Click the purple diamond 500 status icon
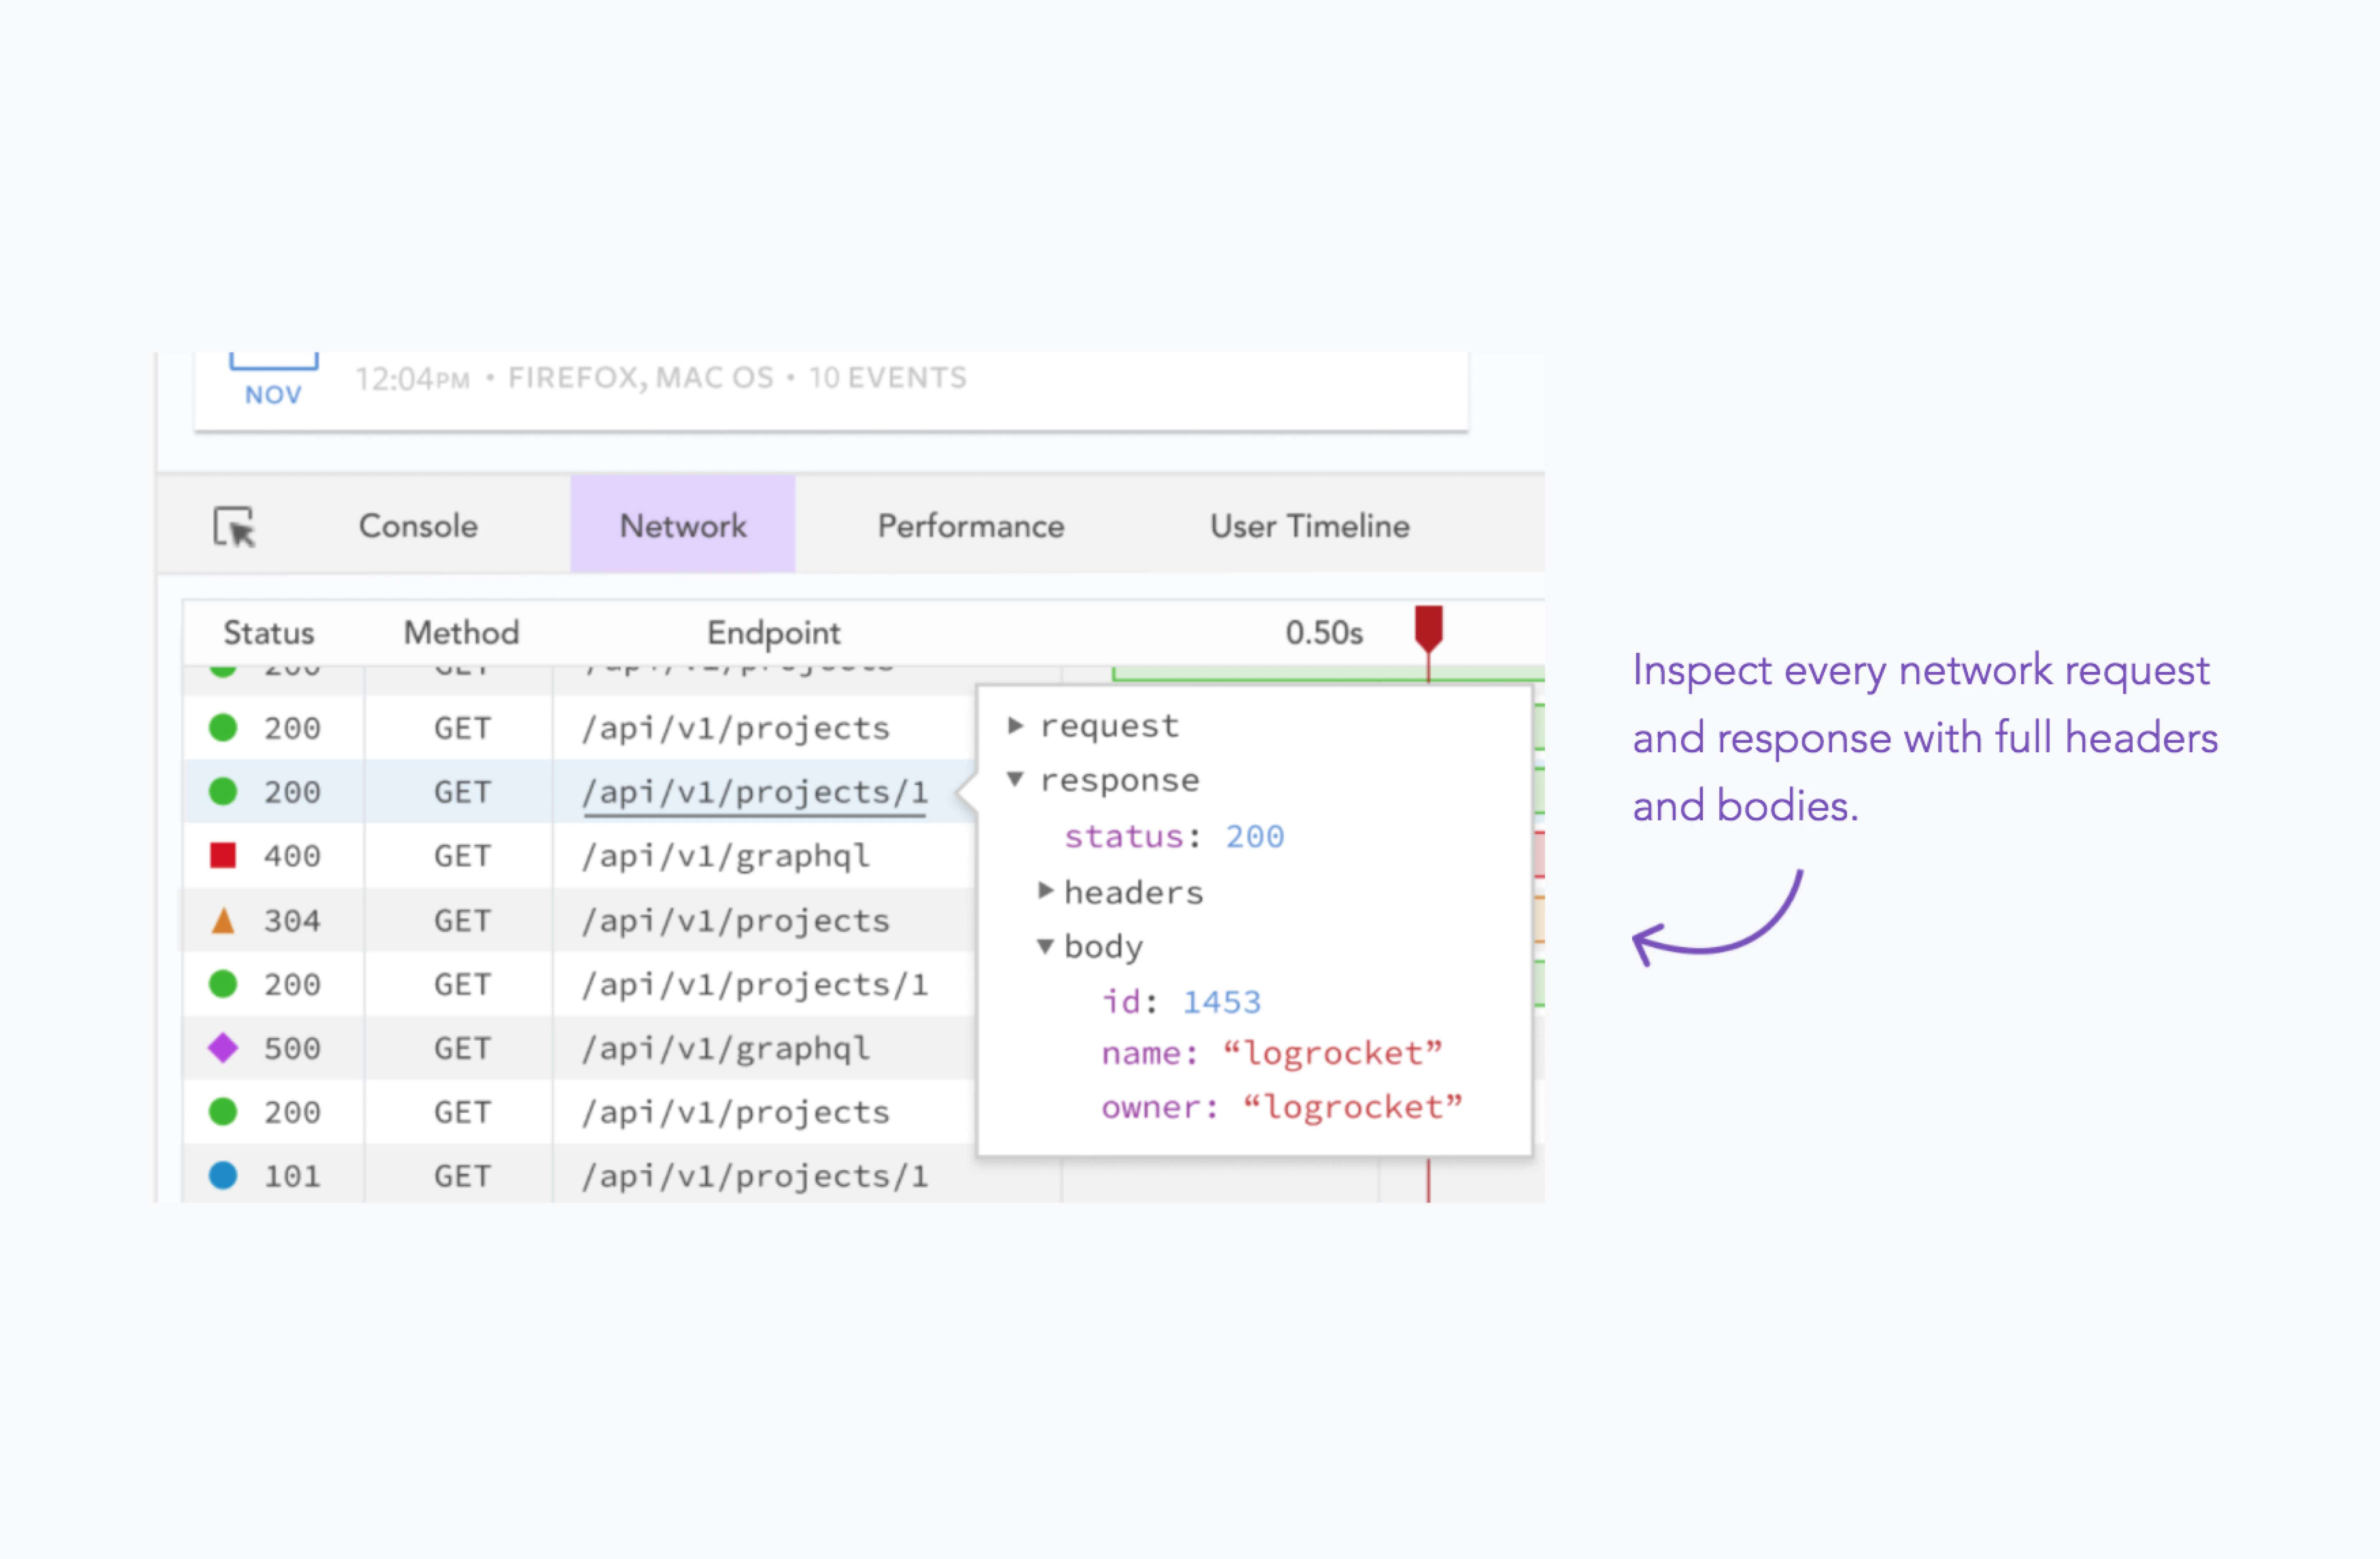The width and height of the screenshot is (2380, 1559). tap(223, 1048)
